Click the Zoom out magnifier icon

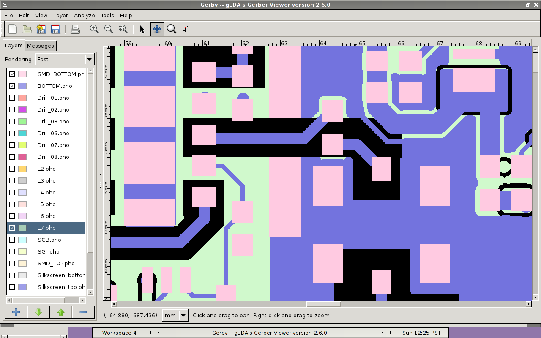109,29
